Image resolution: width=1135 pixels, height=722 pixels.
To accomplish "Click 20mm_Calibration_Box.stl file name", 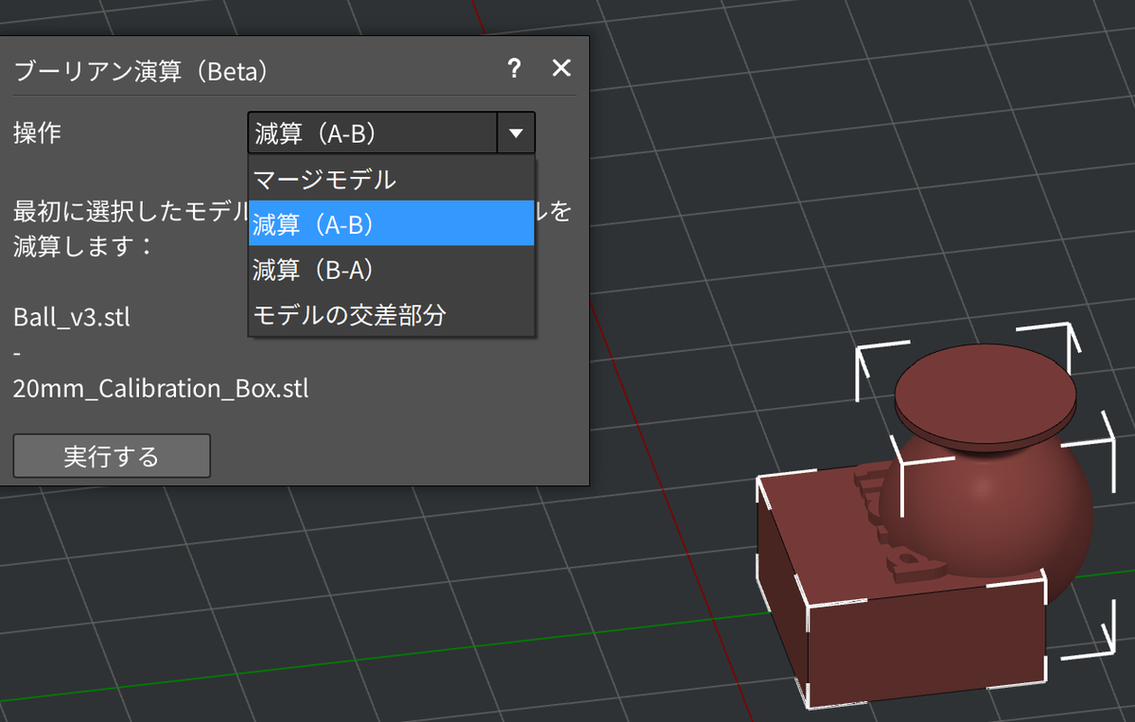I will 161,388.
